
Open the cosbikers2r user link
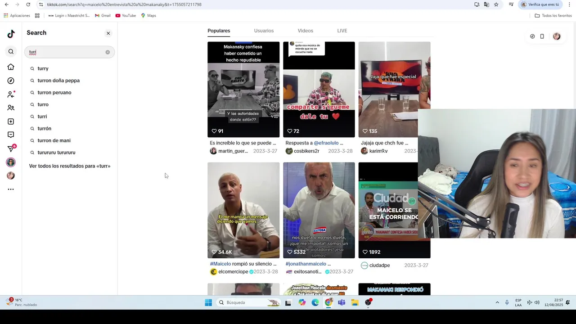[x=302, y=151]
